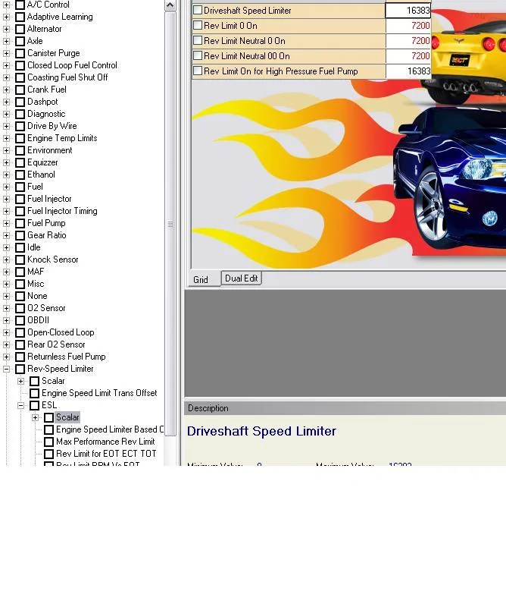This screenshot has height=607, width=506.
Task: Edit the Driveshaft Speed Limiter value 16383
Action: coord(408,10)
